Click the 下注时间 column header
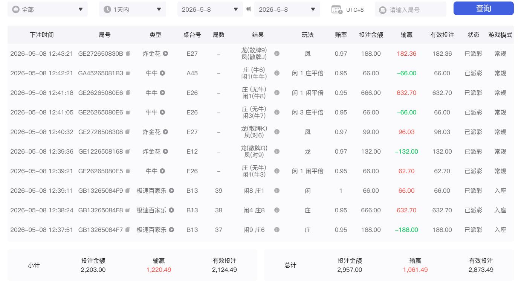Viewport: 527px width, 288px height. (42, 35)
